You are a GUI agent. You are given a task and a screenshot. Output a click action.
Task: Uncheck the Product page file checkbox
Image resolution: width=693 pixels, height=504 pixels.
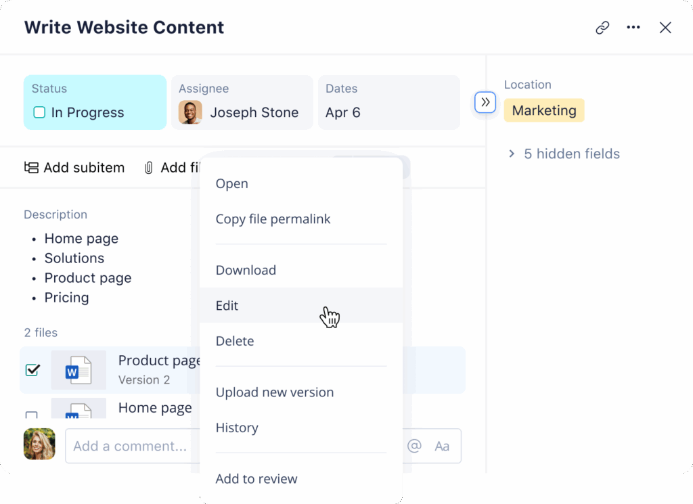[x=32, y=370]
